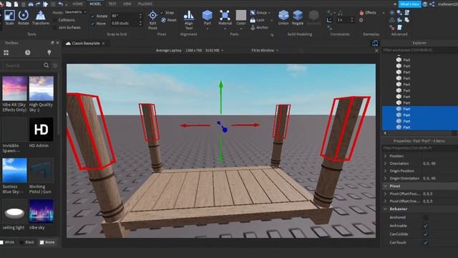
Task: Select the Transform tool
Action: [40, 17]
